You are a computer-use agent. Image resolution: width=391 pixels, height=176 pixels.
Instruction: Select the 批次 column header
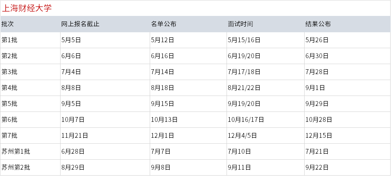[8, 24]
